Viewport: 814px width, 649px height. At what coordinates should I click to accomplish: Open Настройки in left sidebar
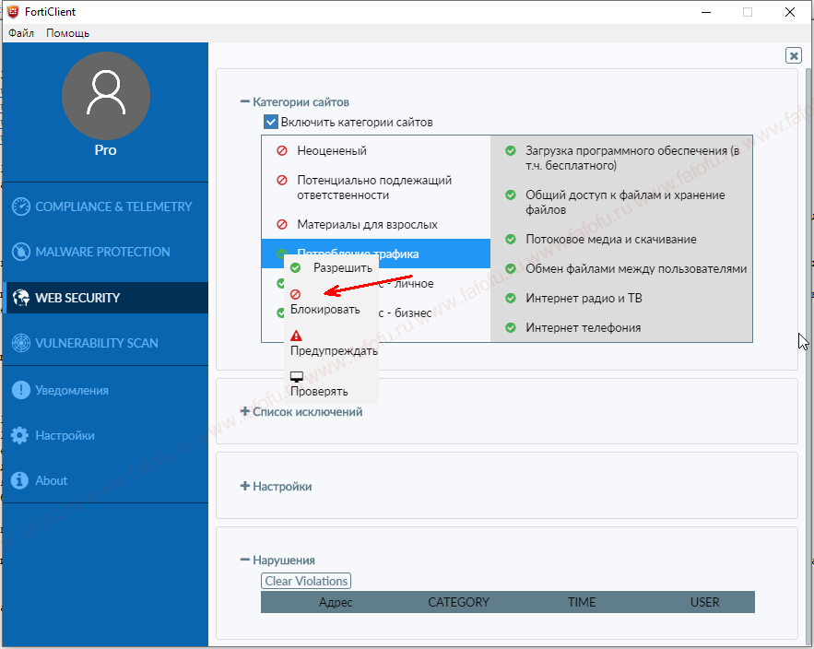[105, 435]
